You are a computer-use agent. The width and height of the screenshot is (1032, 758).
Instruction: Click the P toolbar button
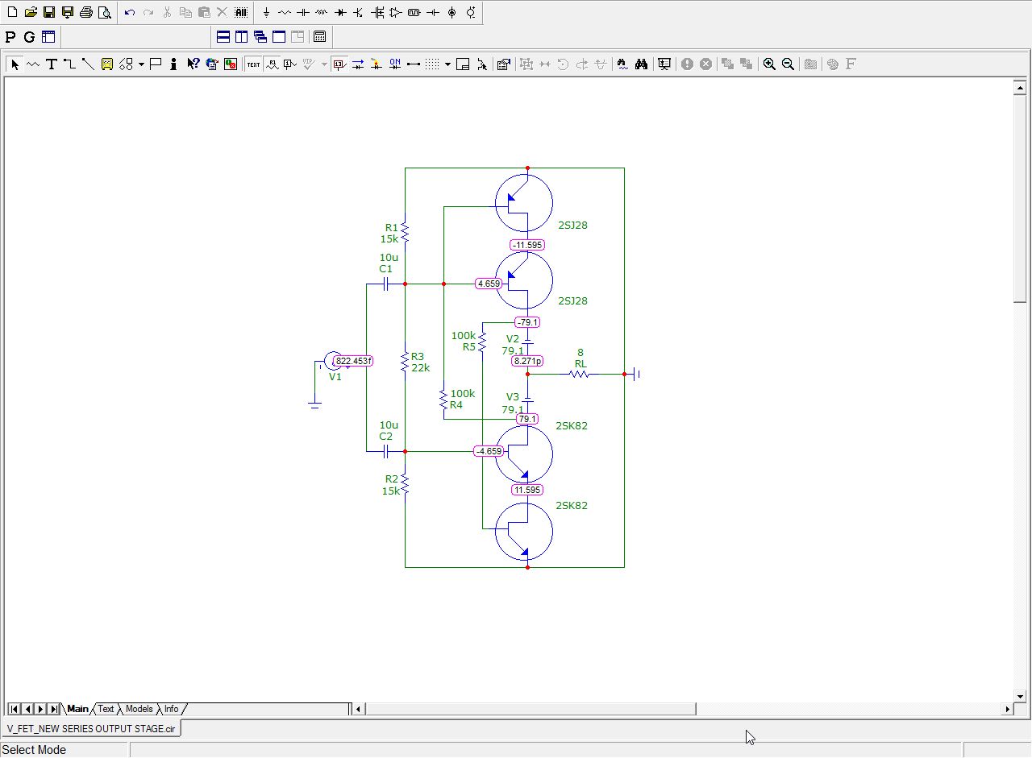(x=10, y=37)
